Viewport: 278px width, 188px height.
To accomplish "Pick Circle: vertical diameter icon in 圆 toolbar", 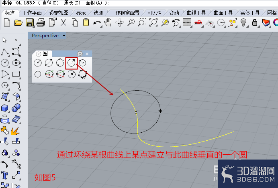I will click(x=60, y=74).
